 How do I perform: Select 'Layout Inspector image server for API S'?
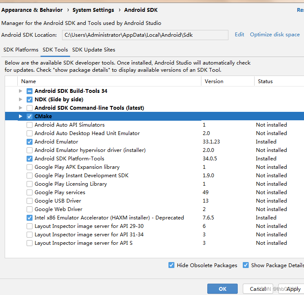point(84,243)
